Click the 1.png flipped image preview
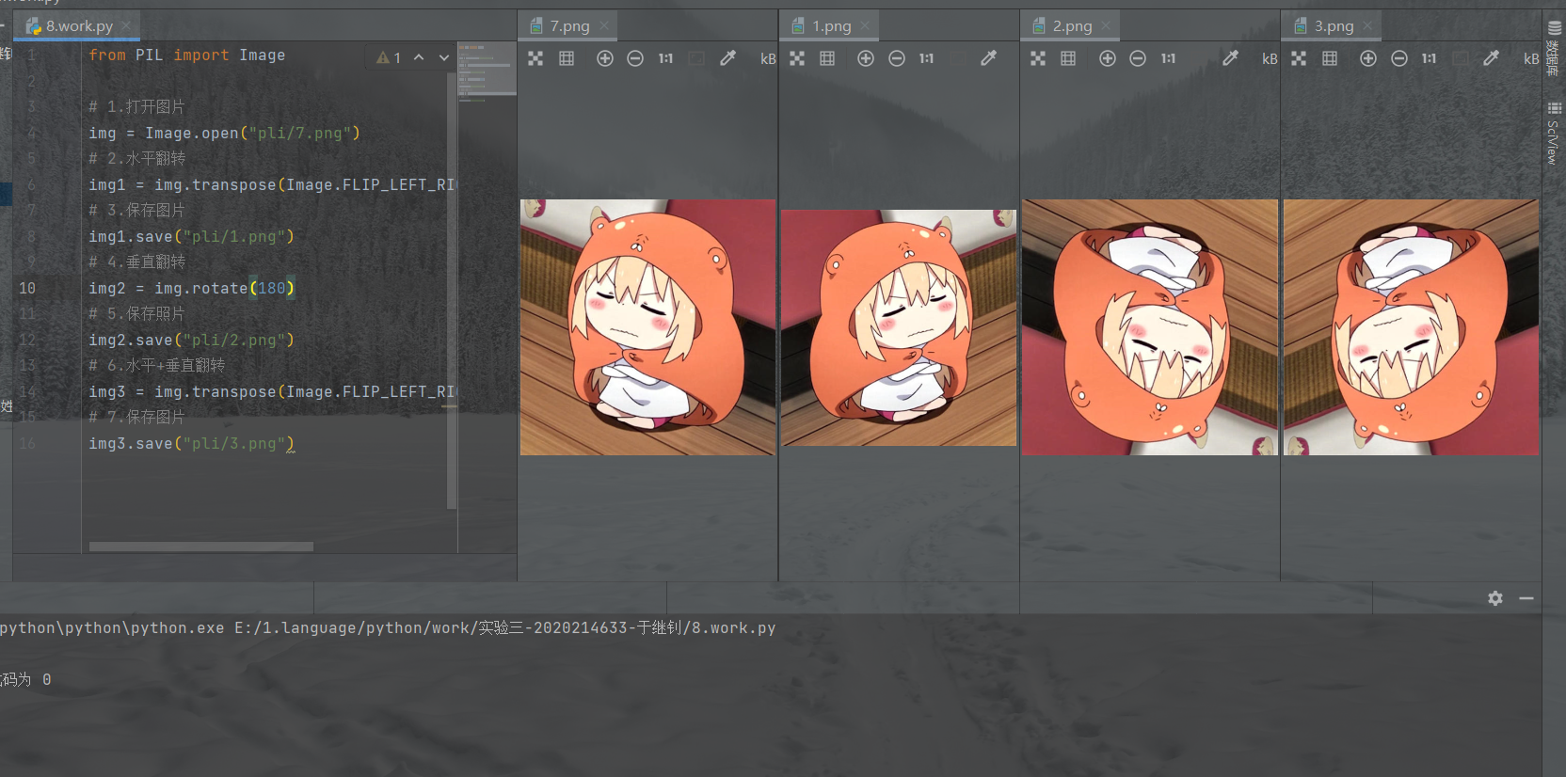 [x=899, y=327]
